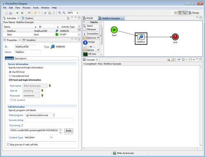
Task: Open the Name column dropdown arrow
Action: point(36,27)
